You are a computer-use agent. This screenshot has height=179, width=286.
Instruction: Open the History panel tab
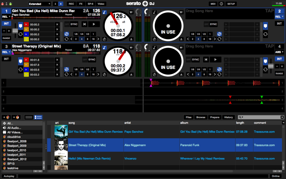point(228,117)
